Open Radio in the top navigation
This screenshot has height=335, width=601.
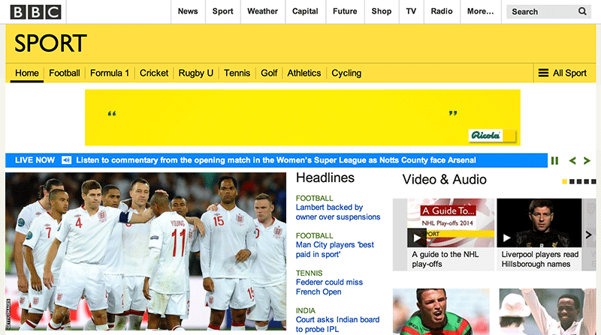(442, 11)
